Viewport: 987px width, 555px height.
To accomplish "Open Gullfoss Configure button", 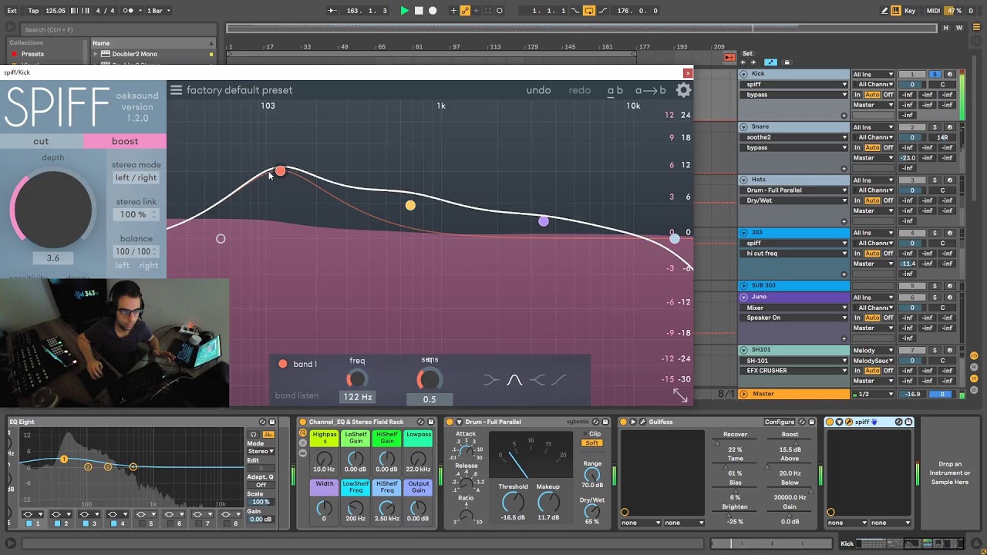I will 780,422.
